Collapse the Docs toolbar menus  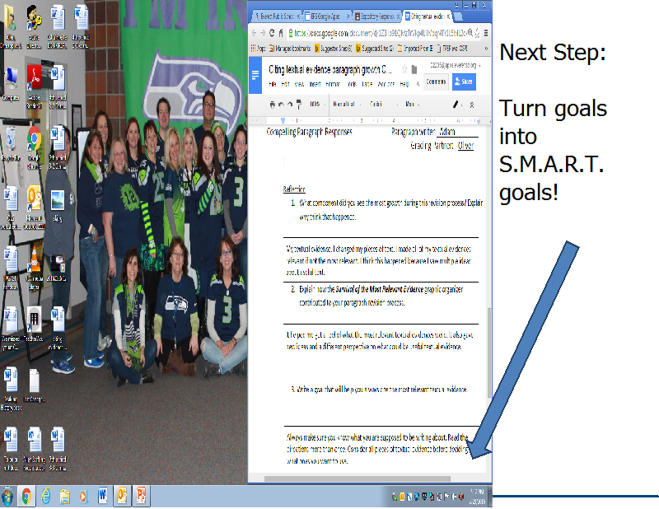click(x=472, y=105)
